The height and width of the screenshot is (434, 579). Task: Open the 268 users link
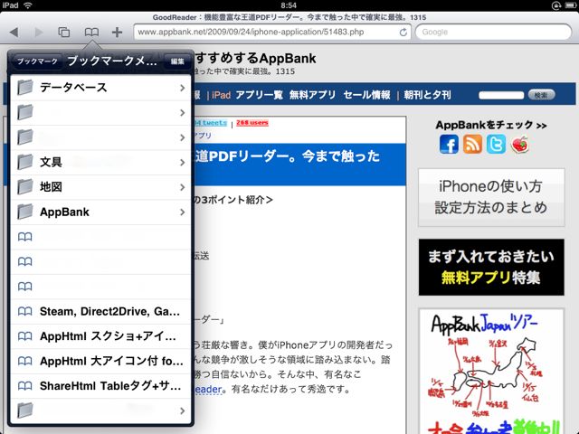(252, 123)
